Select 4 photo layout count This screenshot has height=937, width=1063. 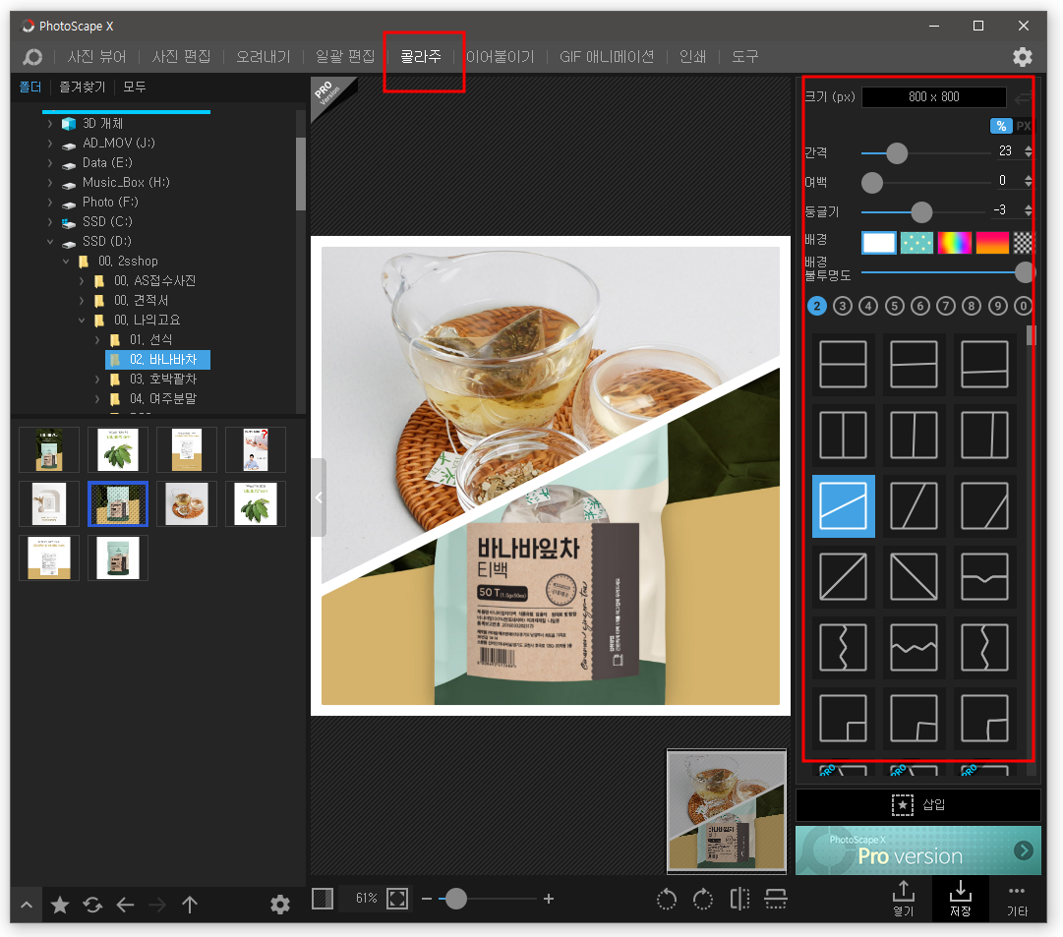pyautogui.click(x=868, y=307)
